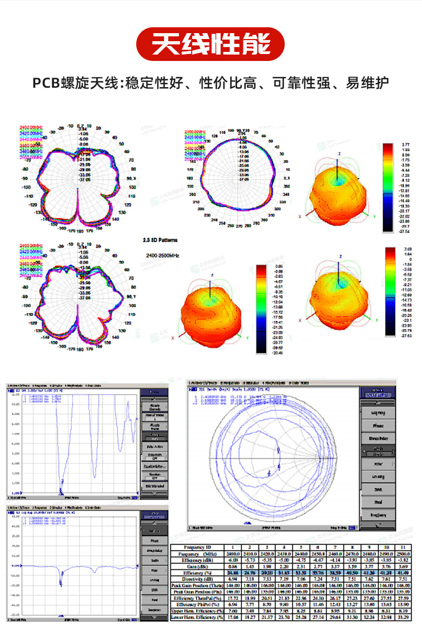
Task: Click the '2.3 3D Patterns' label
Action: click(x=160, y=240)
